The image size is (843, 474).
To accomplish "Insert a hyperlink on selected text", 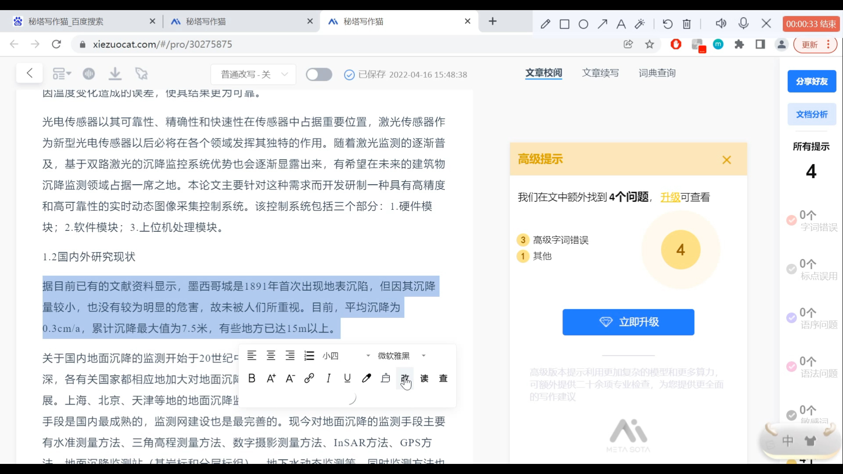I will point(309,378).
